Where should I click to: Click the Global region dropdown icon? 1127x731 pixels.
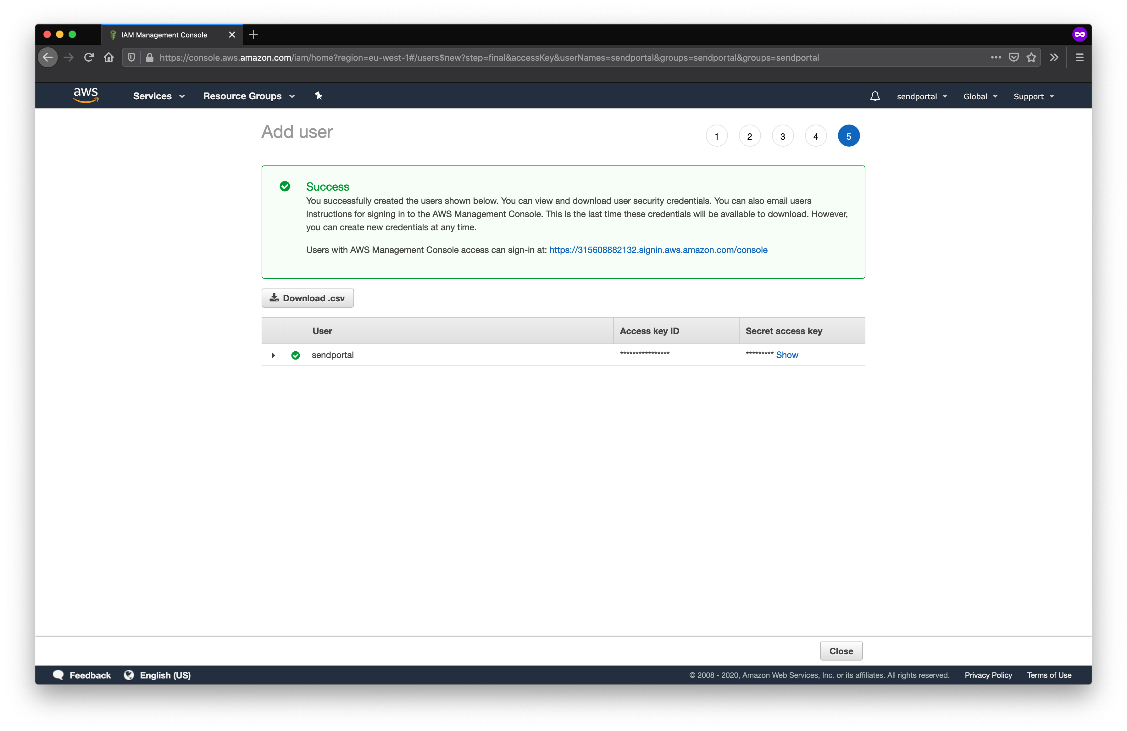coord(995,96)
